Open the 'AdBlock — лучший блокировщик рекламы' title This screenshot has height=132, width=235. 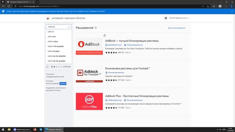[132, 41]
